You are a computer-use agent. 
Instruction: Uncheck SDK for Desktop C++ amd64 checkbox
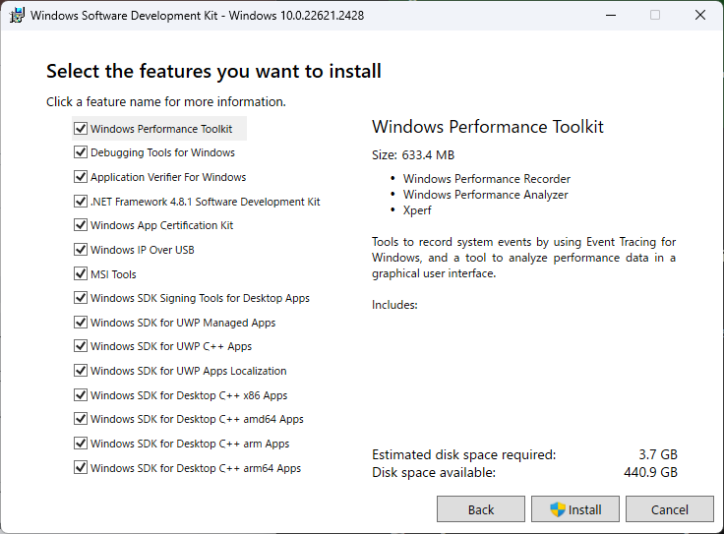coord(81,419)
